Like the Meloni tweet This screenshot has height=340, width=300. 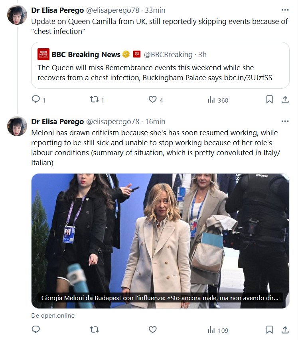(152, 330)
